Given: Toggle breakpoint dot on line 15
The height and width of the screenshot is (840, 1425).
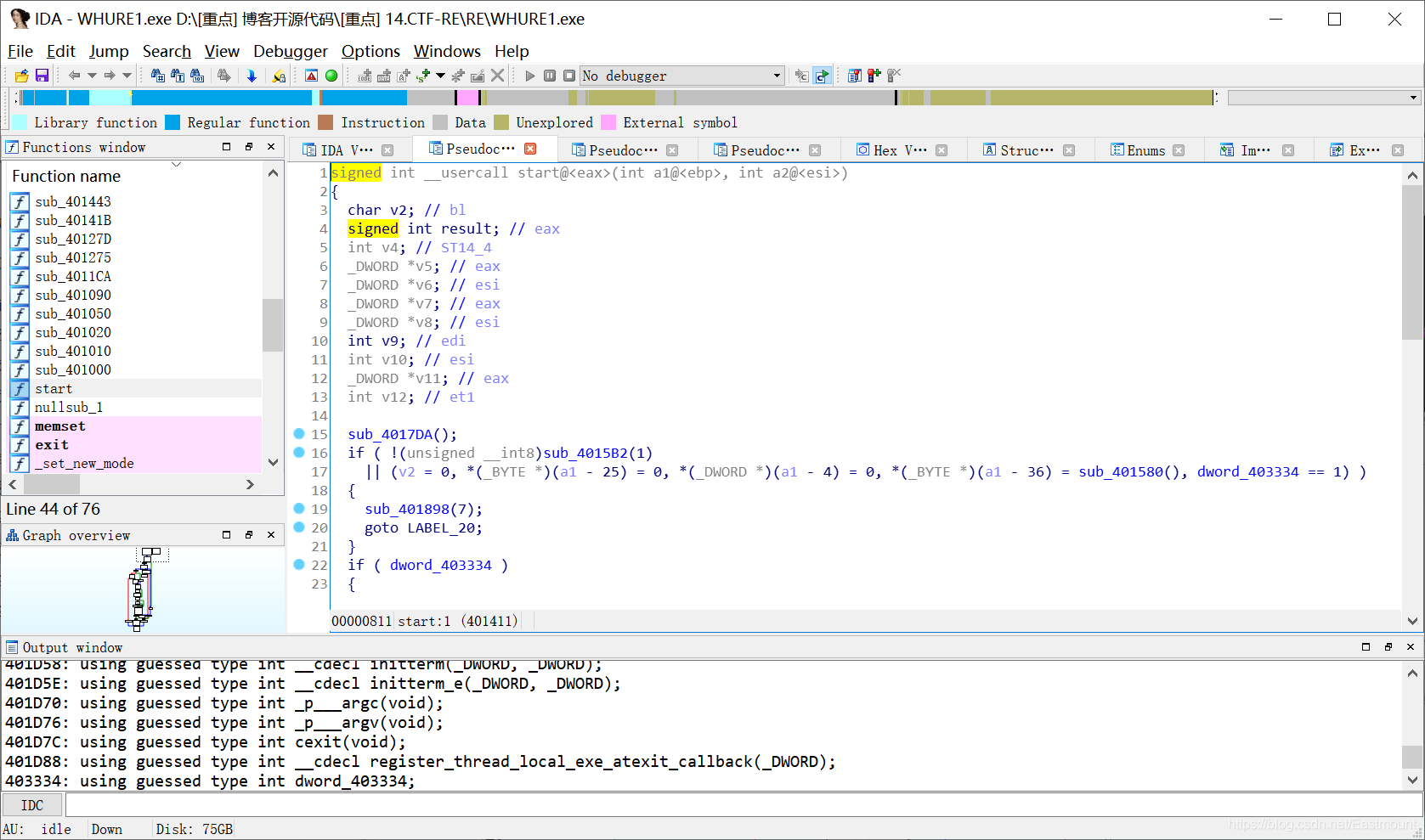Looking at the screenshot, I should click(x=299, y=433).
